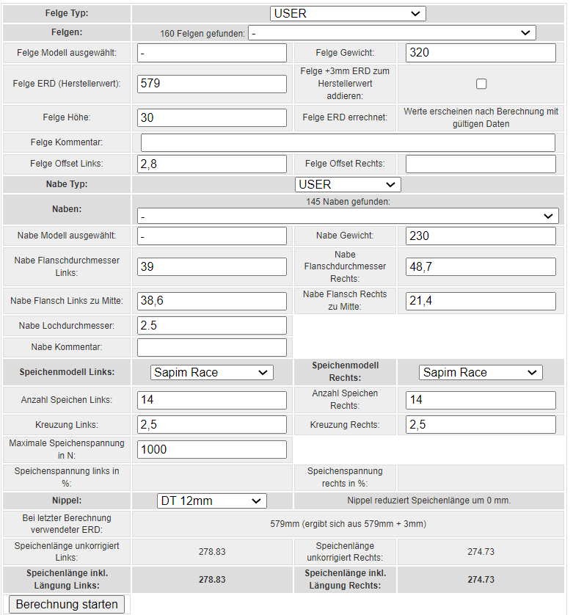Image resolution: width=584 pixels, height=615 pixels.
Task: Select the Nabe Lochdurchmesser field 2.5
Action: click(212, 326)
